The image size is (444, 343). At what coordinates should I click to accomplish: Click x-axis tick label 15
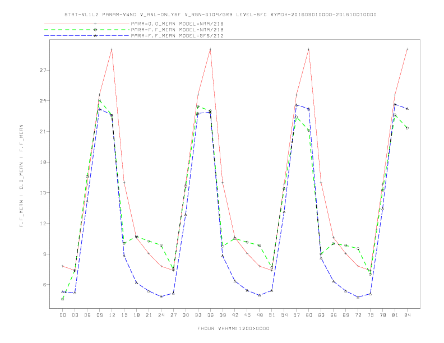[x=124, y=315]
